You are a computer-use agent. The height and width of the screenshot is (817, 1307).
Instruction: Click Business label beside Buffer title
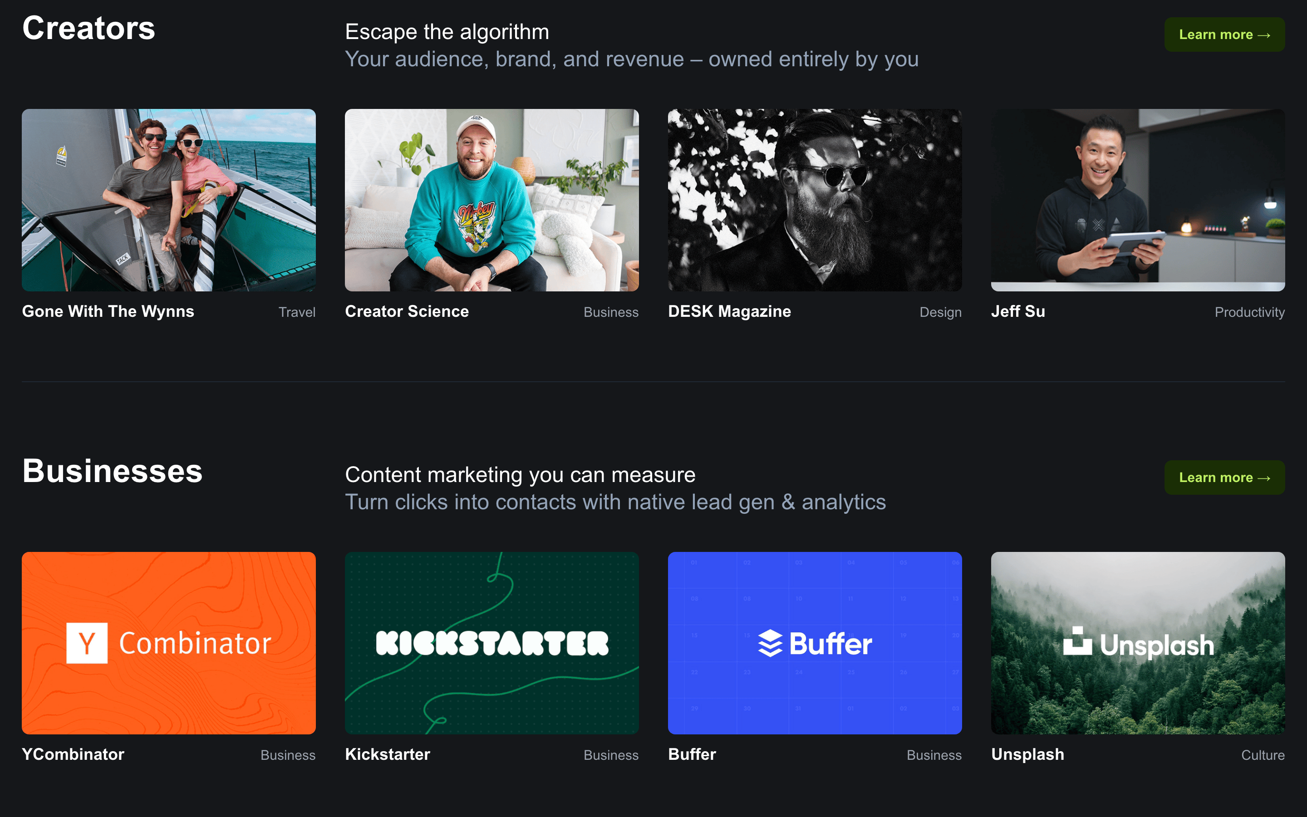click(934, 755)
